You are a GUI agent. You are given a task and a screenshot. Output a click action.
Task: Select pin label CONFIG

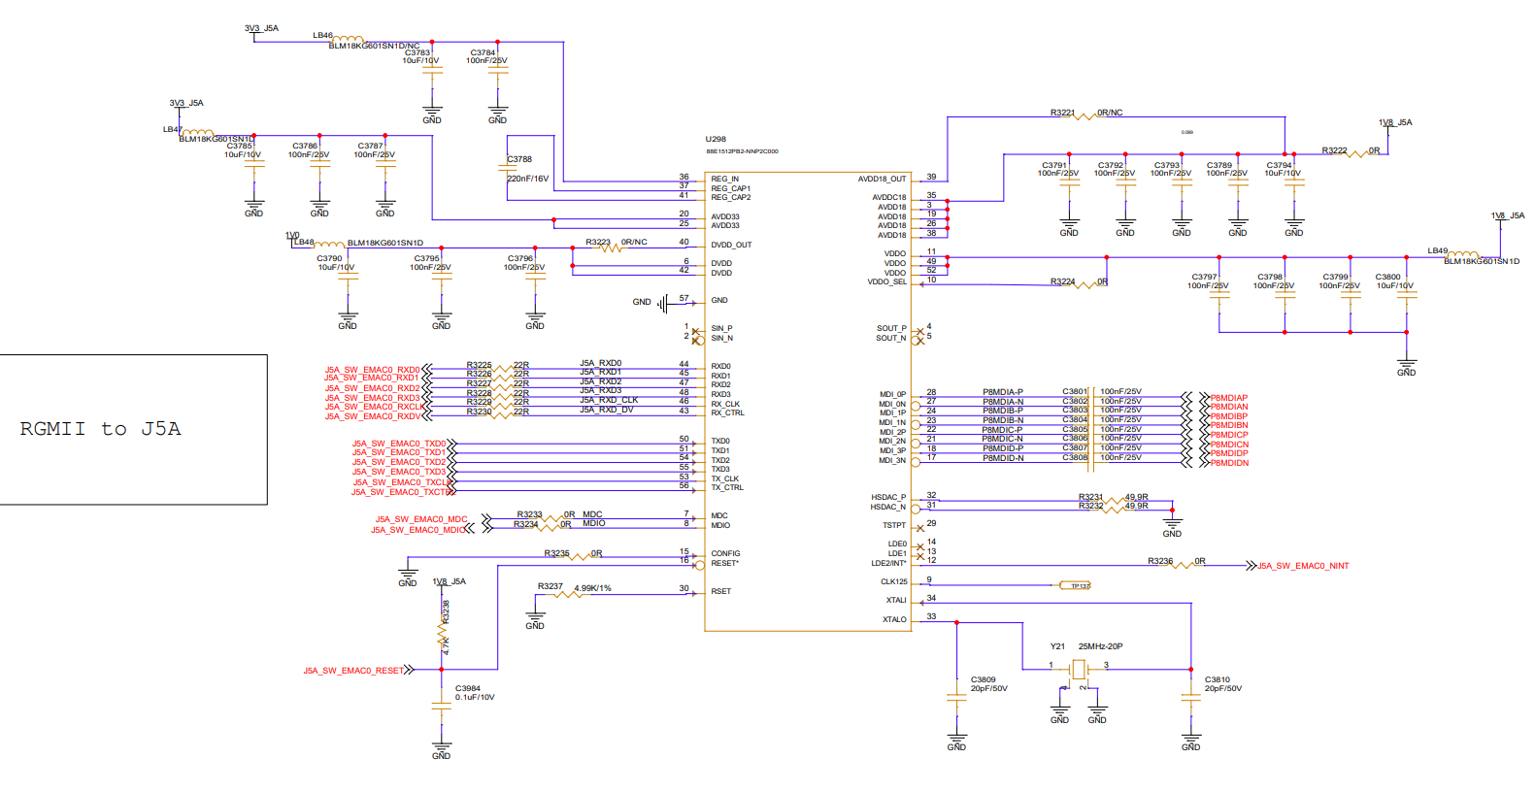point(725,553)
